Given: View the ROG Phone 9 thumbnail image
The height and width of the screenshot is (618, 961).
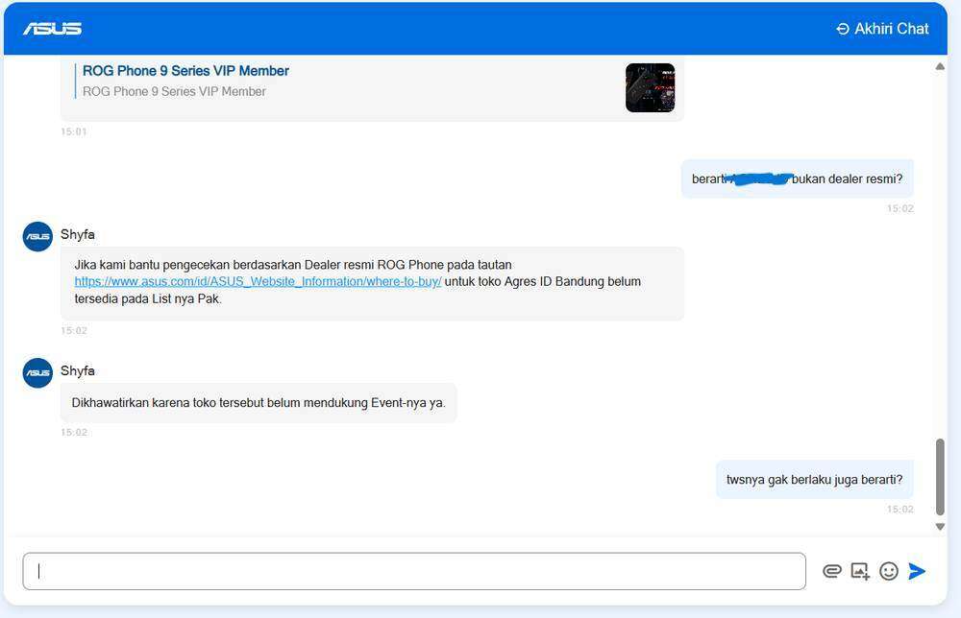Looking at the screenshot, I should pos(651,87).
